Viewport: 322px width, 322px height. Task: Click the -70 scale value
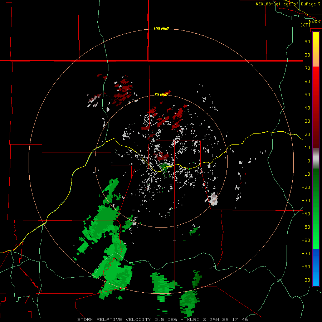[x=306, y=254]
